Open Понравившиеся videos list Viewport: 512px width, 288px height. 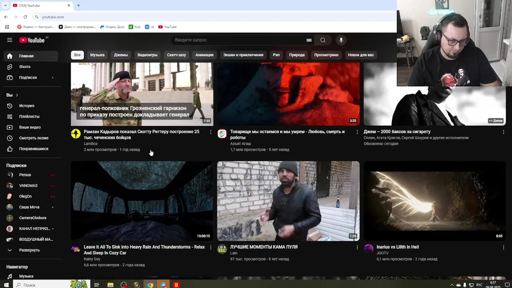click(x=31, y=149)
